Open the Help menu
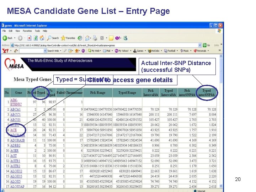Image resolution: width=256 pixels, height=192 pixels. [45, 31]
